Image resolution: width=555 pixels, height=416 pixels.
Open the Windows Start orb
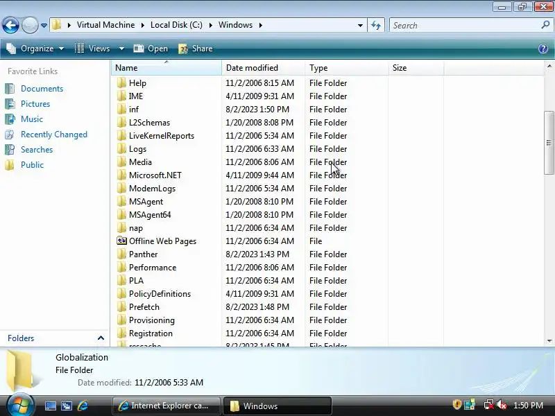point(21,406)
